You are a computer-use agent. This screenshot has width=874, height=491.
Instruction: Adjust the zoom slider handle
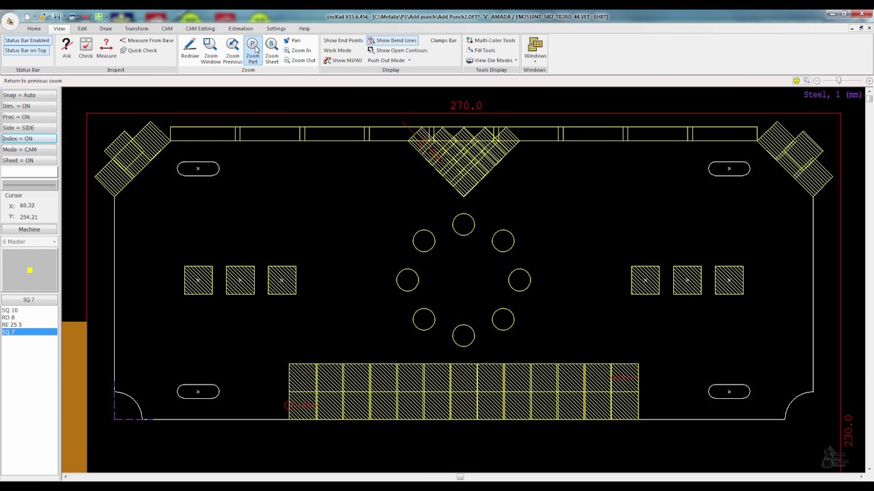coord(838,80)
